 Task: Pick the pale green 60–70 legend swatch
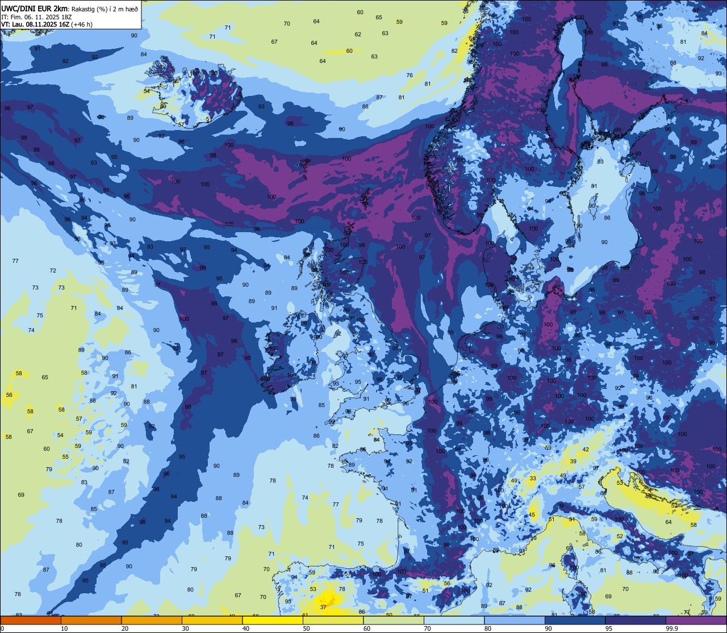tap(393, 620)
